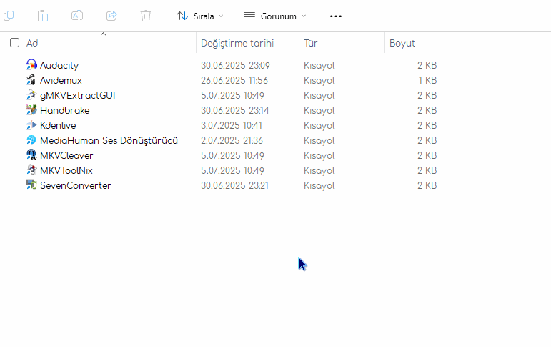This screenshot has height=347, width=551.
Task: Sort by the Tür column header
Action: tap(311, 43)
